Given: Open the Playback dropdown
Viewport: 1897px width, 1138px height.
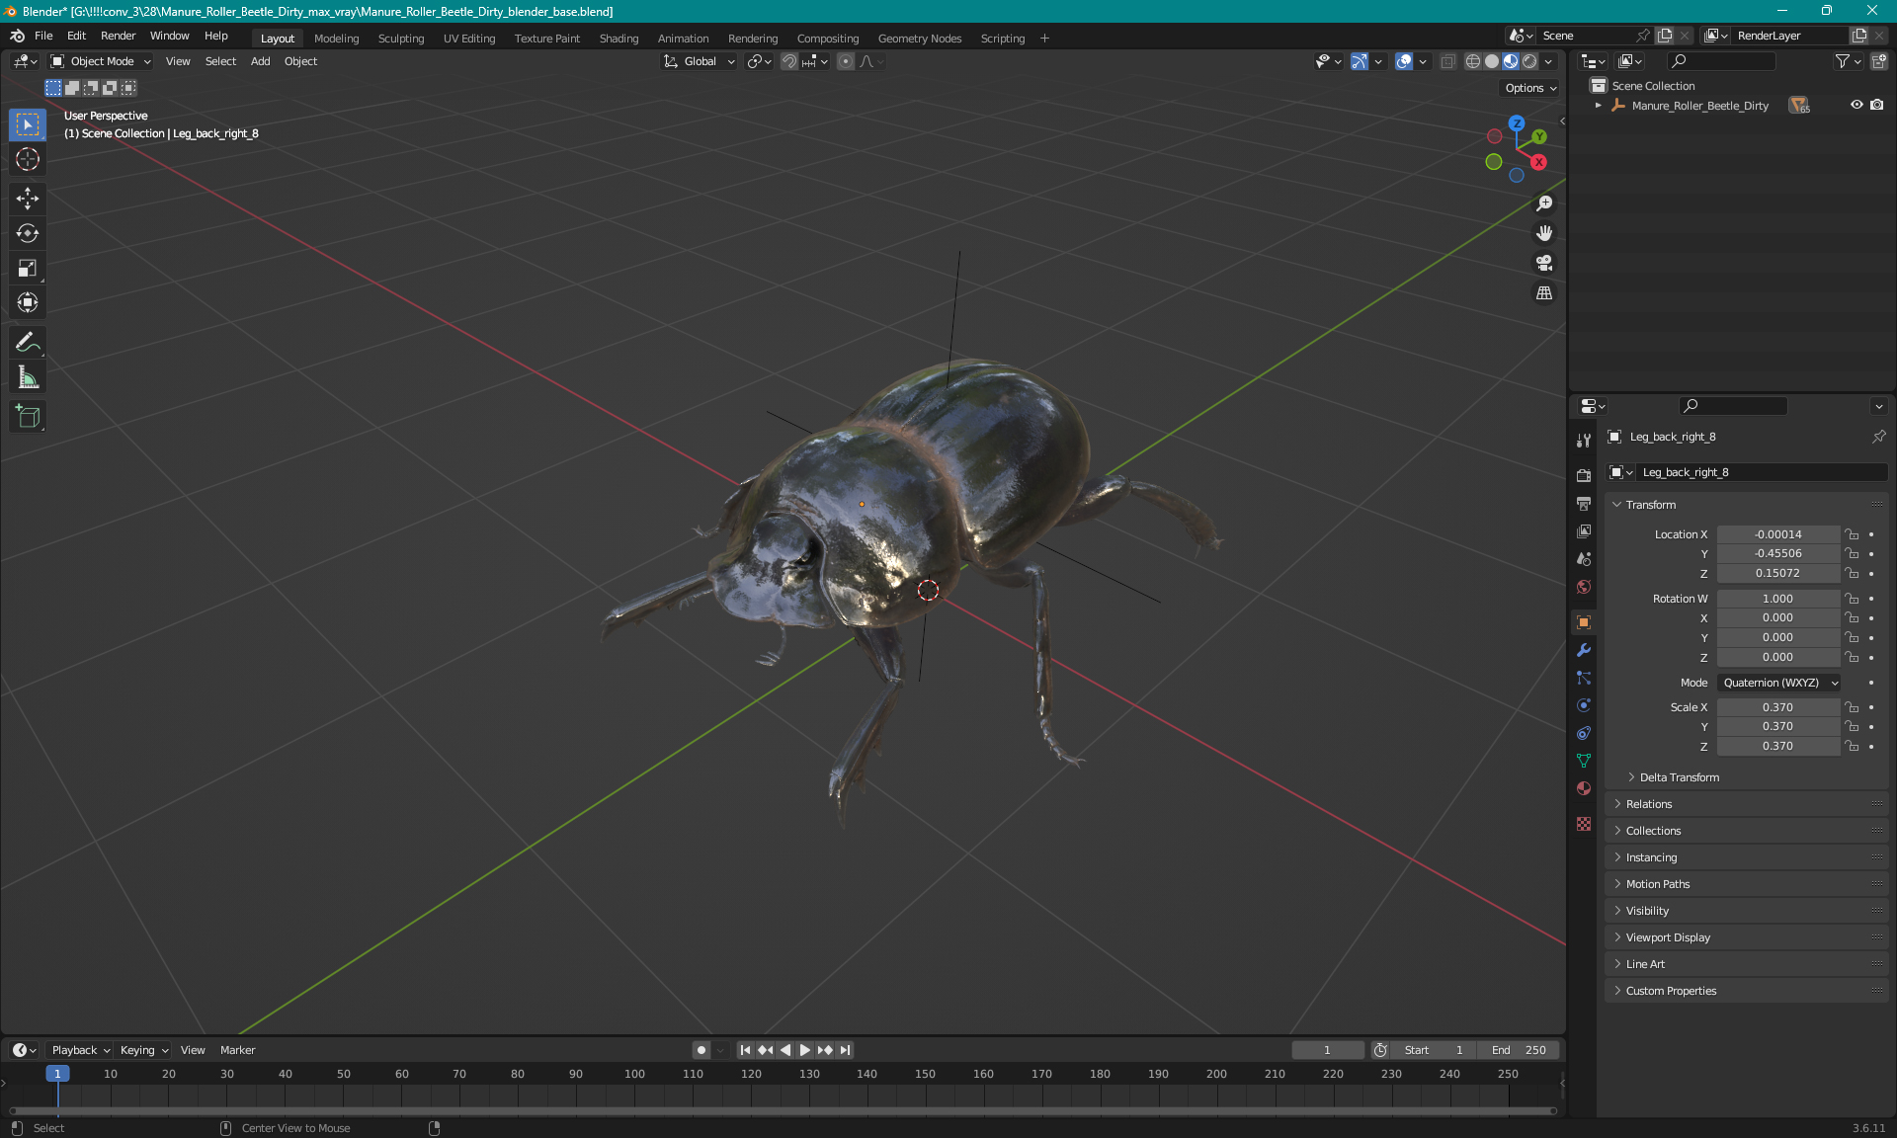Looking at the screenshot, I should 80,1050.
